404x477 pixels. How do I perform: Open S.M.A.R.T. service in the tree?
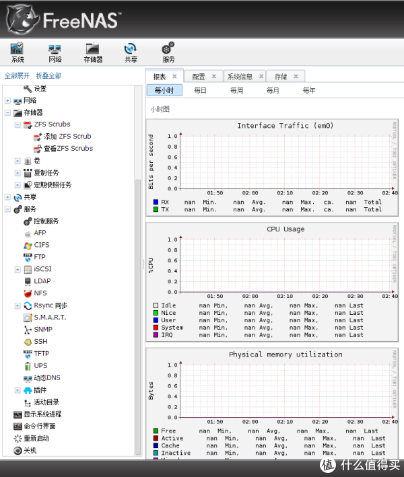50,318
